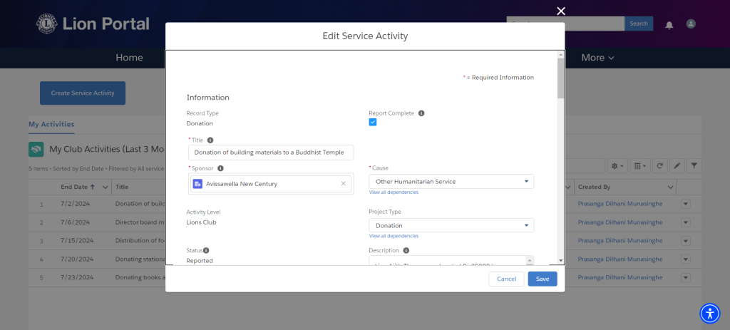Click the info icon next to Title
The width and height of the screenshot is (730, 330).
(210, 140)
